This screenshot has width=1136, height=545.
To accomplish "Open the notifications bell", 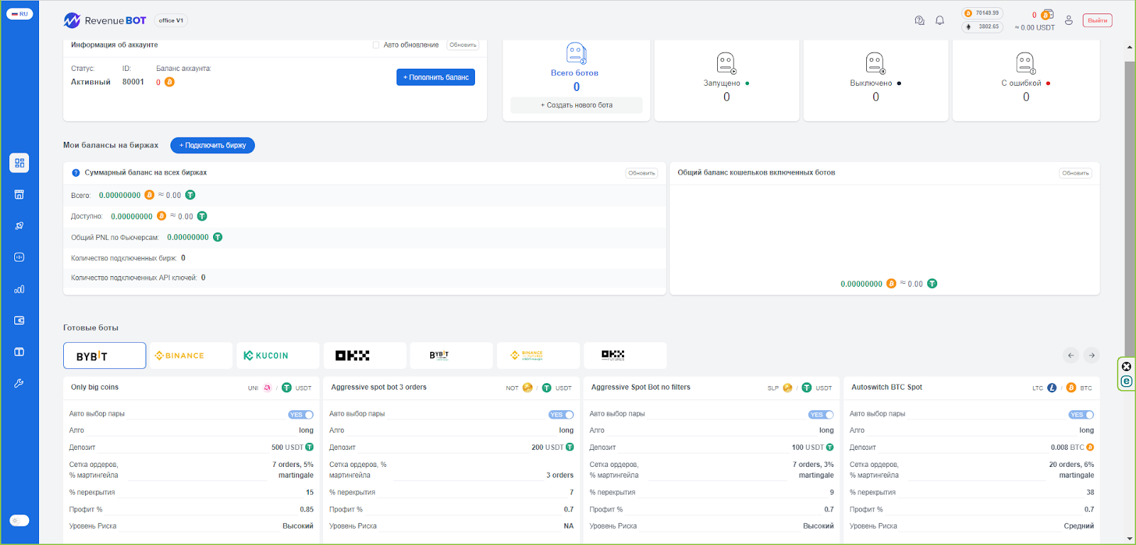I will 939,21.
